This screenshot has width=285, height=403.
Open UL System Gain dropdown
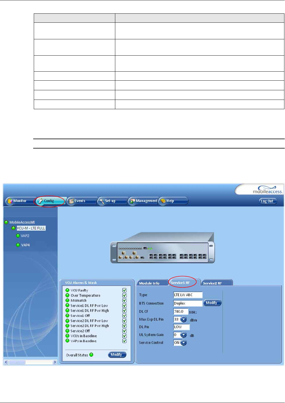coord(183,335)
